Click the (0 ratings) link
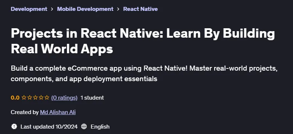The width and height of the screenshot is (293, 134). click(x=64, y=98)
